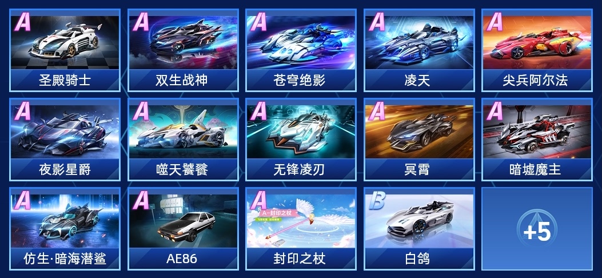Open the 暗墟魔主 car card
The width and height of the screenshot is (602, 278).
pyautogui.click(x=537, y=140)
